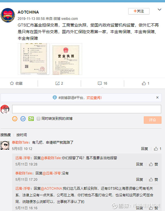Follow AOTCHINA with +关注 button

point(139,11)
